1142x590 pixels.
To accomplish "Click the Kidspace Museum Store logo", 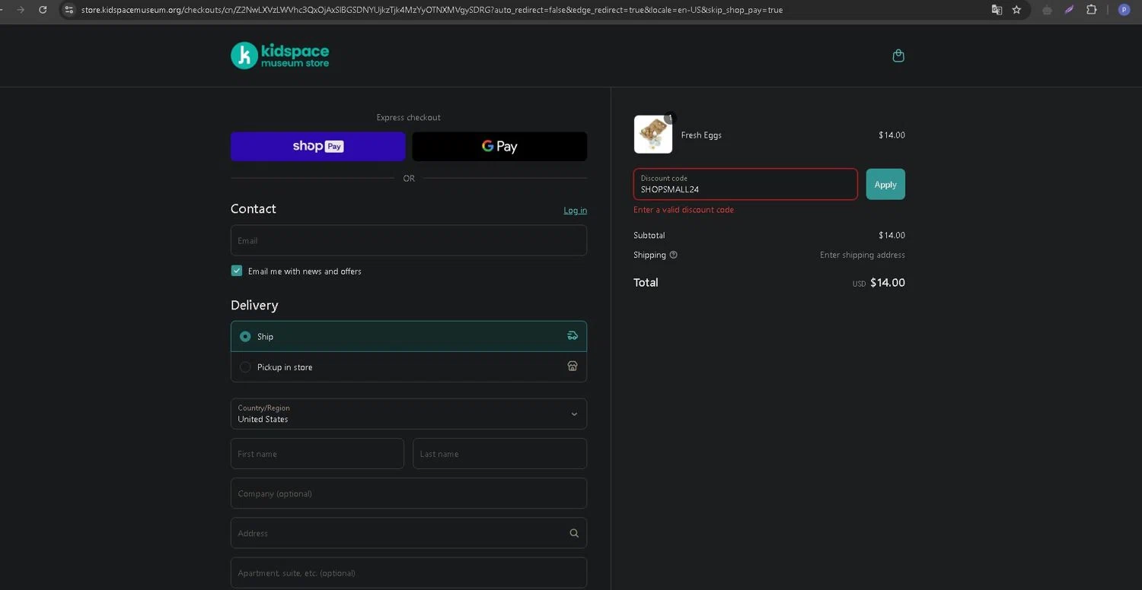I will point(280,56).
